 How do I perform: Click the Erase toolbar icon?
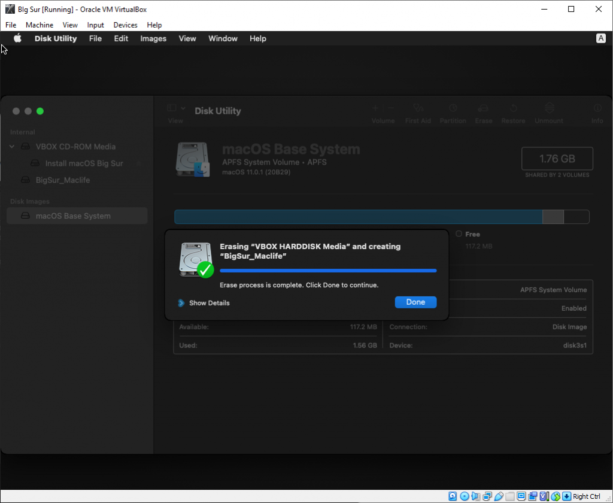pyautogui.click(x=483, y=108)
